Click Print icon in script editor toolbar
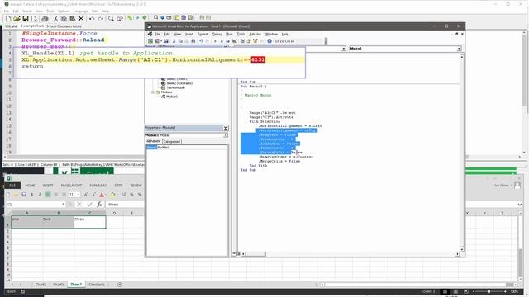The height and width of the screenshot is (297, 529). tap(45, 19)
